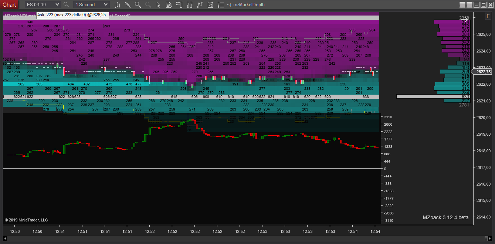Click the instrument search magnifier icon
The image size is (495, 244).
66,4
